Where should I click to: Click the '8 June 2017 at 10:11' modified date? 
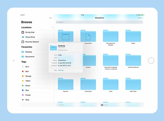click(65, 66)
